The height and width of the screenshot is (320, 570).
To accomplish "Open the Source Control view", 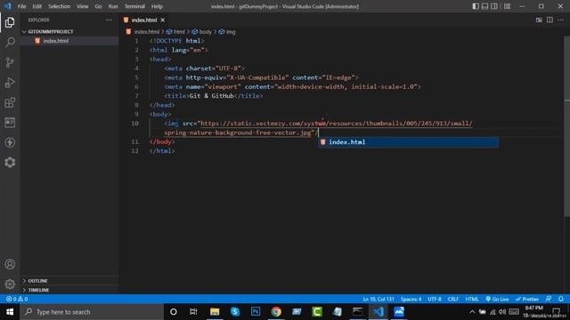I will pos(10,62).
